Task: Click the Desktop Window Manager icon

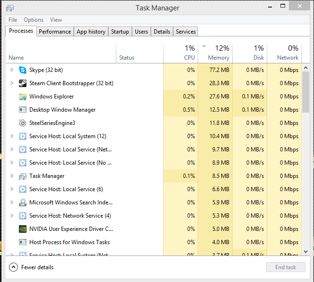Action: 23,110
